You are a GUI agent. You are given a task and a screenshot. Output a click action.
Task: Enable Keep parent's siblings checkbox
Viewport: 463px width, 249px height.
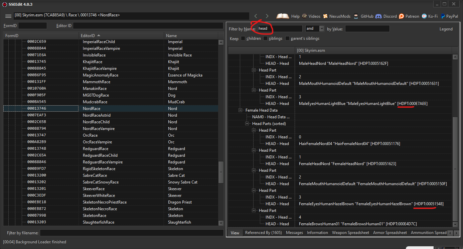tap(288, 38)
